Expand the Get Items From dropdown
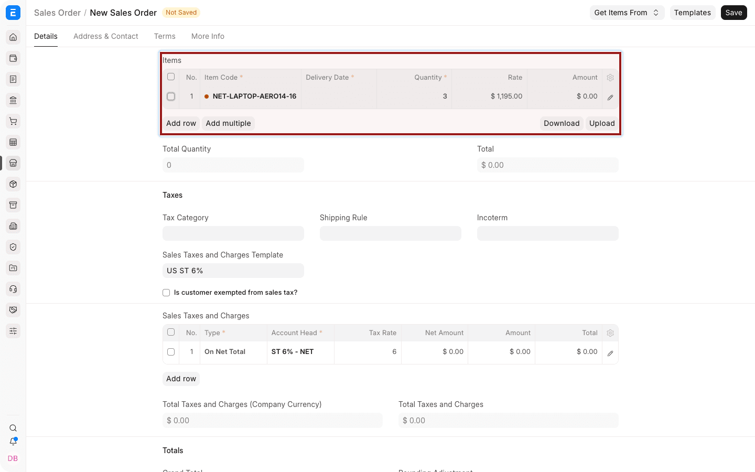This screenshot has height=472, width=755. coord(627,13)
